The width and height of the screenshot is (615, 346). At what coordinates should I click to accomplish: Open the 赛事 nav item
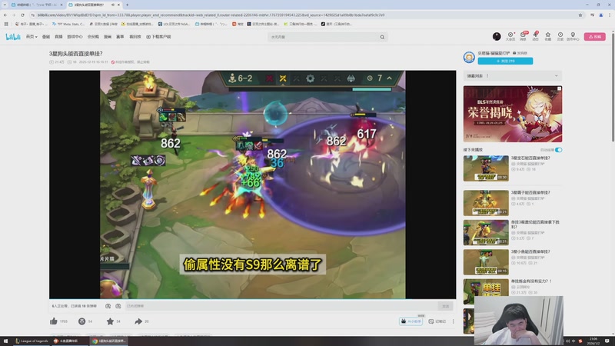pyautogui.click(x=120, y=37)
